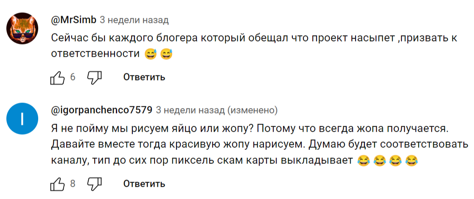The height and width of the screenshot is (199, 474).
Task: Open the @MrSimb channel username link
Action: click(73, 20)
